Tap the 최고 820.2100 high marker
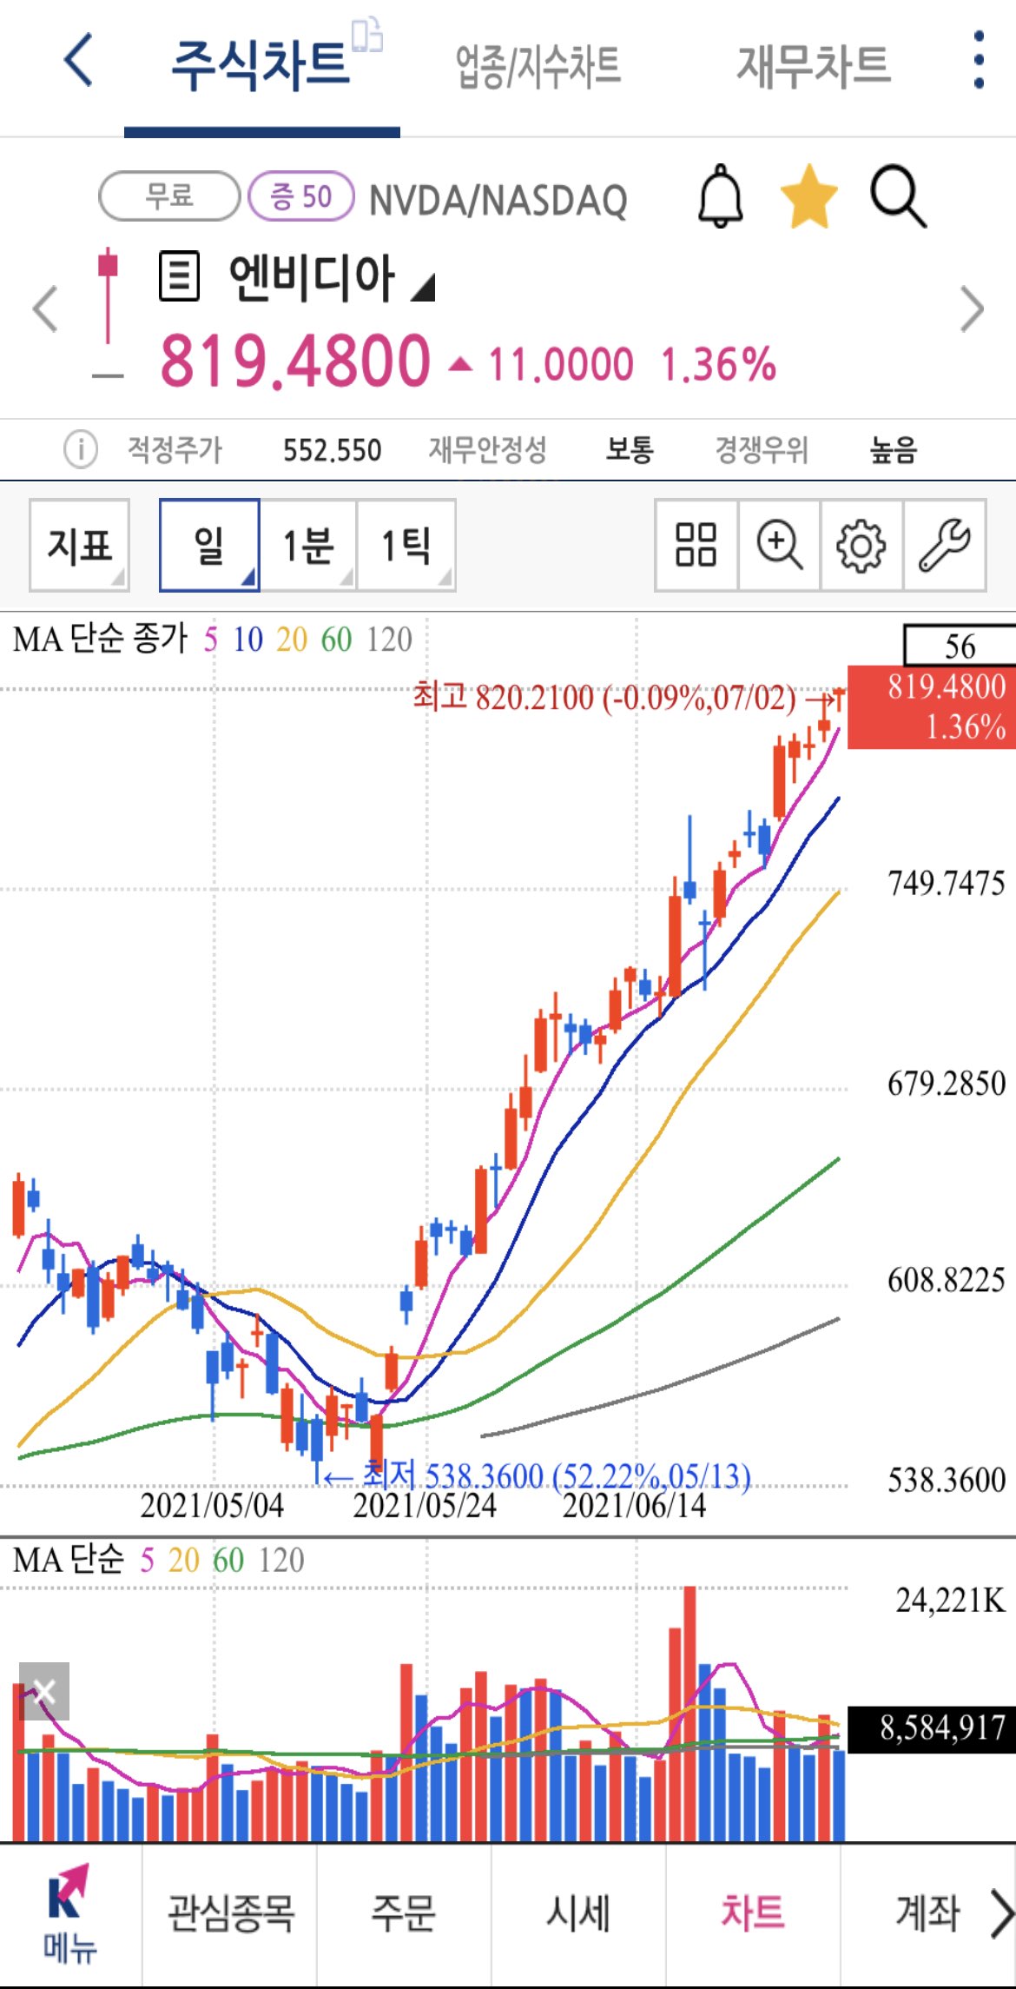Image resolution: width=1016 pixels, height=1989 pixels. [x=604, y=697]
